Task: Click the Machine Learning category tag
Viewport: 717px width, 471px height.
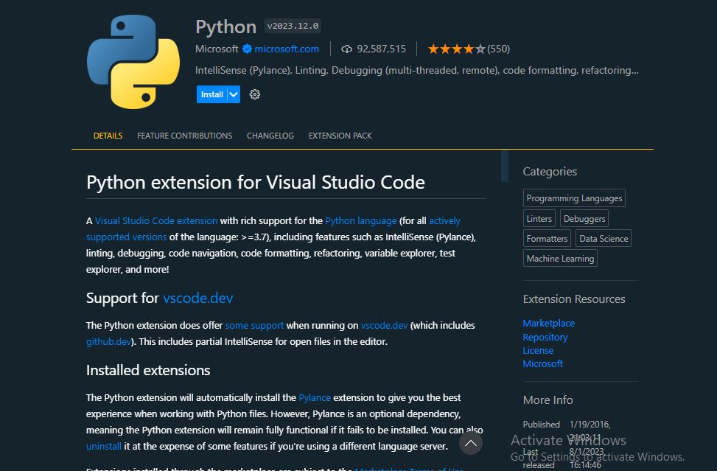Action: pyautogui.click(x=559, y=258)
